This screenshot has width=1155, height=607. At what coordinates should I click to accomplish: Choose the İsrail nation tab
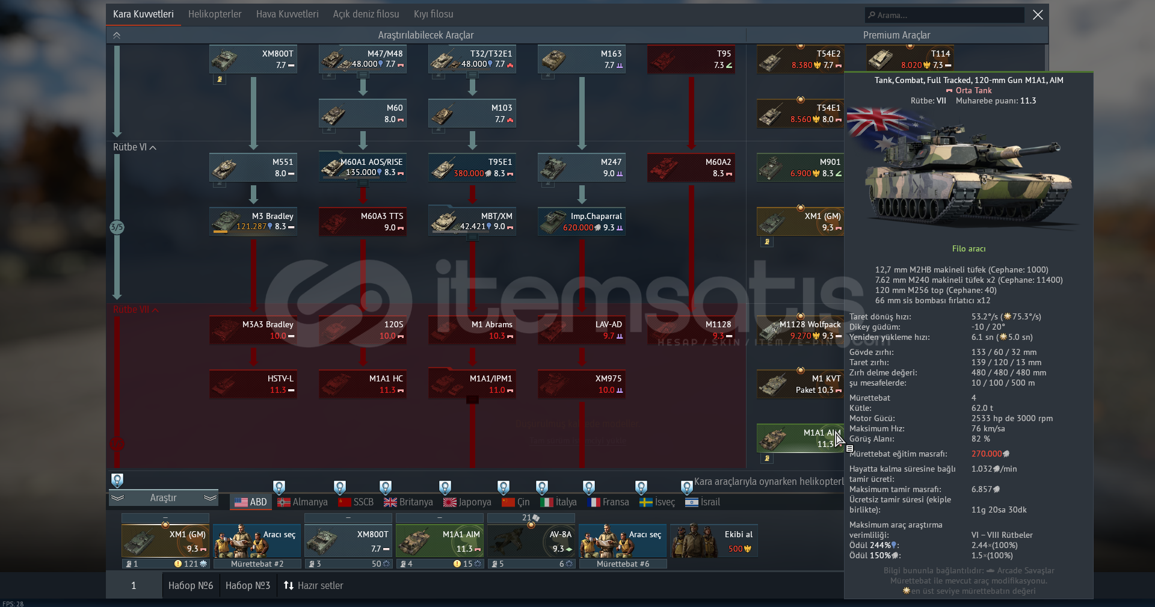(703, 502)
